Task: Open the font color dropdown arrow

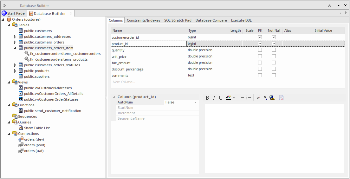Action: [x=234, y=98]
